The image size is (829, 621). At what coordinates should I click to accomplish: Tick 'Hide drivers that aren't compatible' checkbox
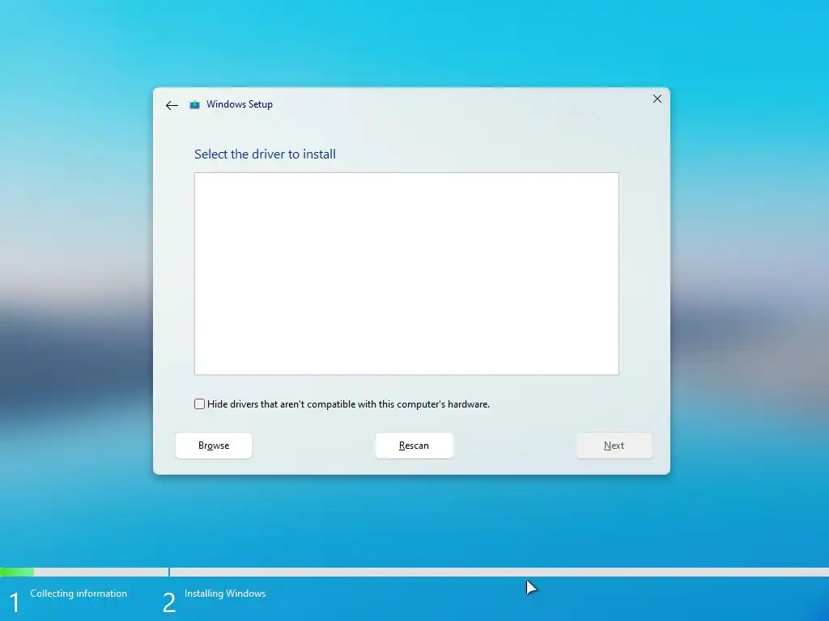199,404
